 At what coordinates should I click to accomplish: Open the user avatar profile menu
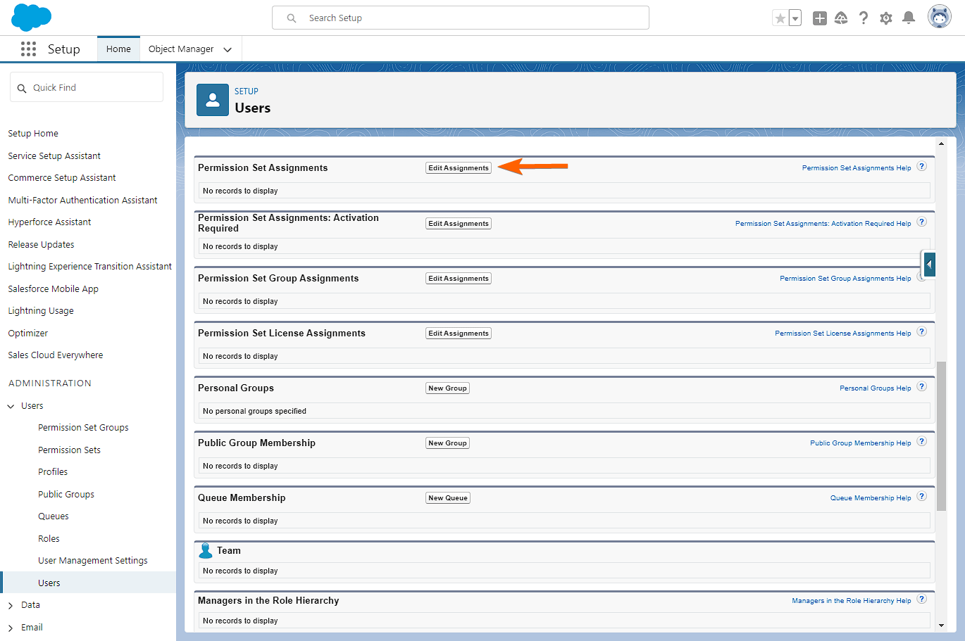(x=939, y=17)
